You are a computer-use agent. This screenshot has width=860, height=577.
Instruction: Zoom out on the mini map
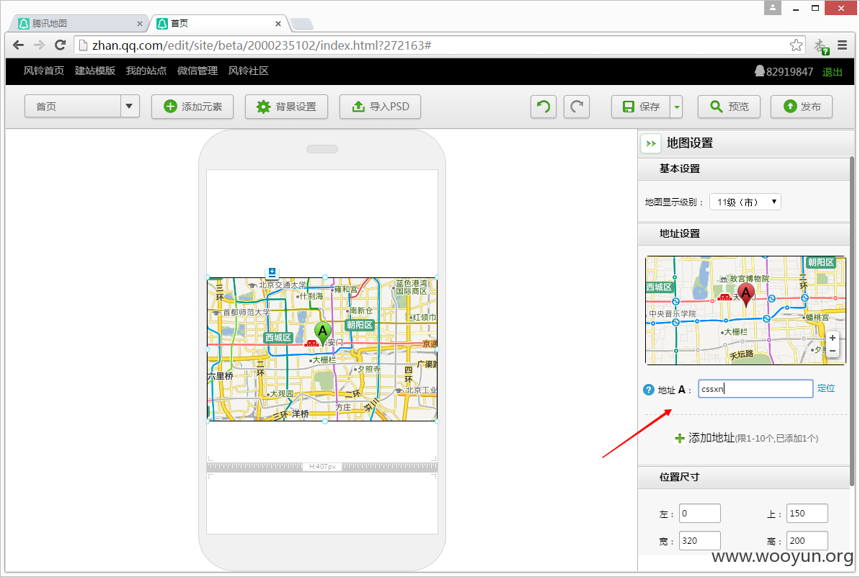tap(833, 351)
